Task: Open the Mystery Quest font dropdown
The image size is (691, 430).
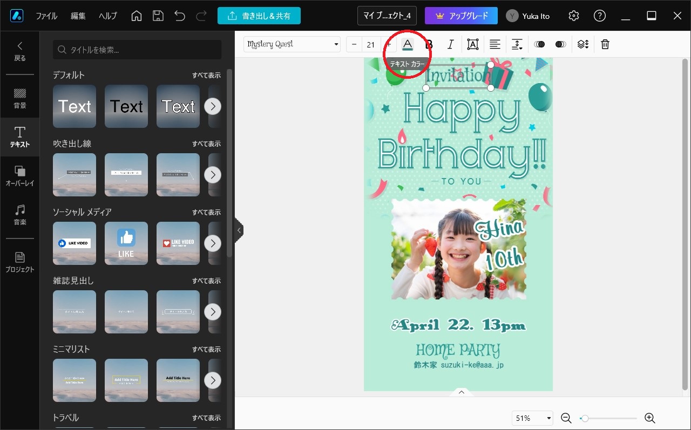Action: pos(292,44)
